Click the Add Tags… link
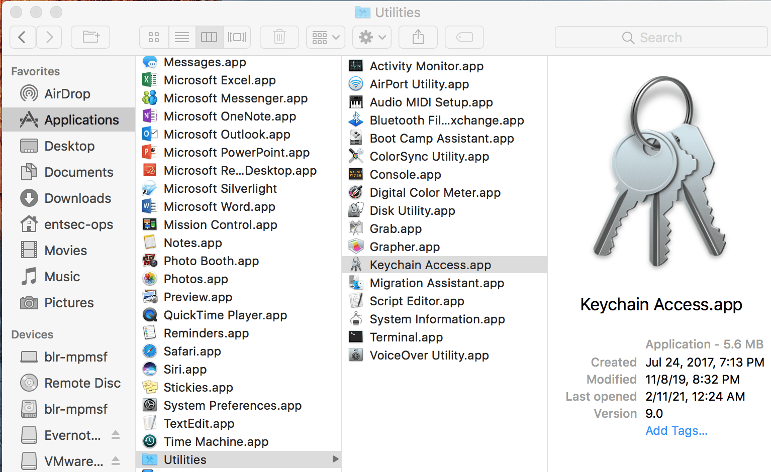The width and height of the screenshot is (771, 472). (677, 431)
